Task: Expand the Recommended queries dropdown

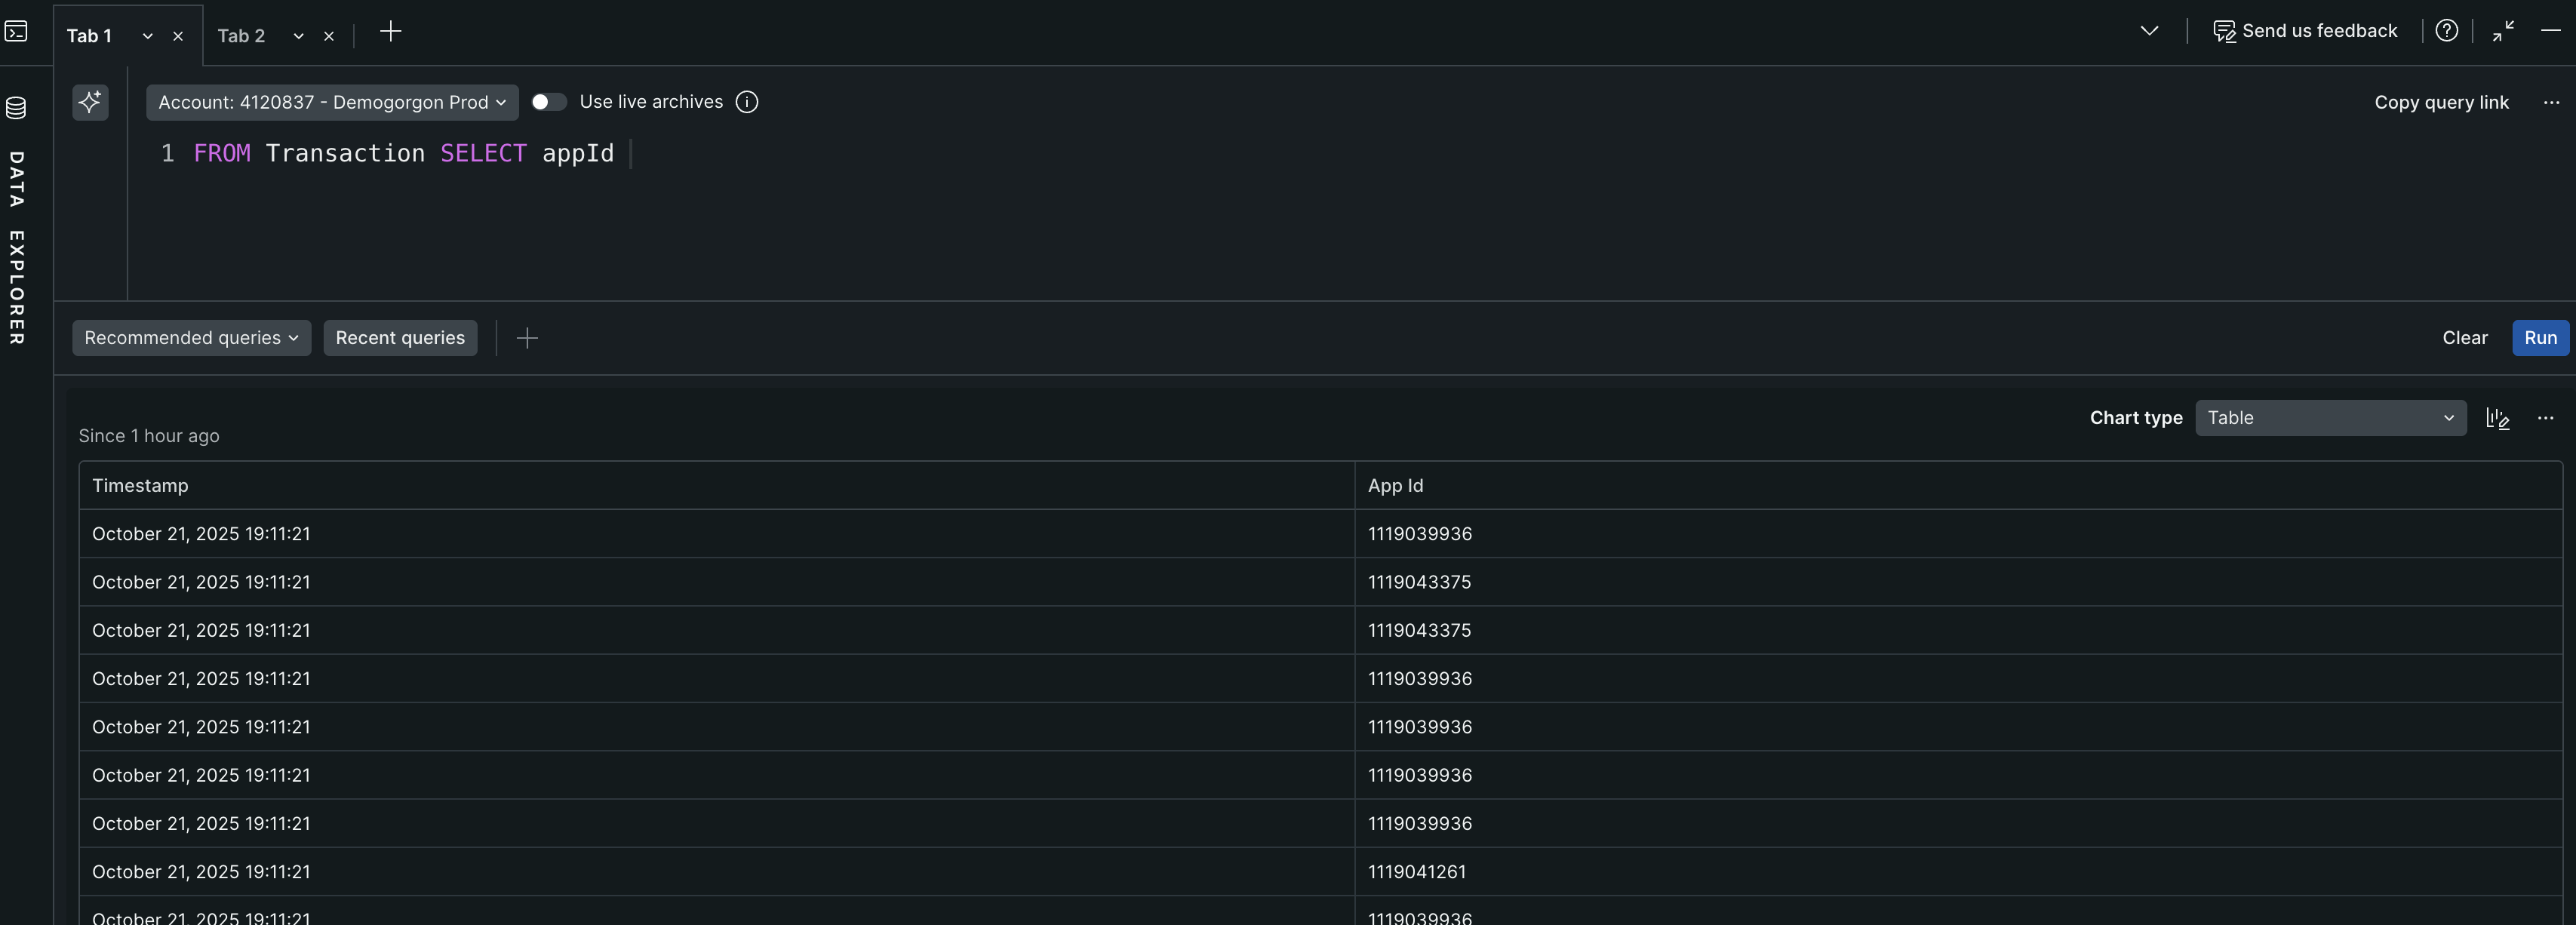Action: (x=191, y=338)
